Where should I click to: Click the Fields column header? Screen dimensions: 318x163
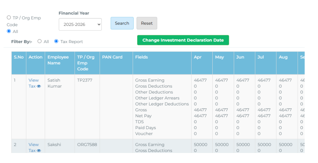click(141, 57)
